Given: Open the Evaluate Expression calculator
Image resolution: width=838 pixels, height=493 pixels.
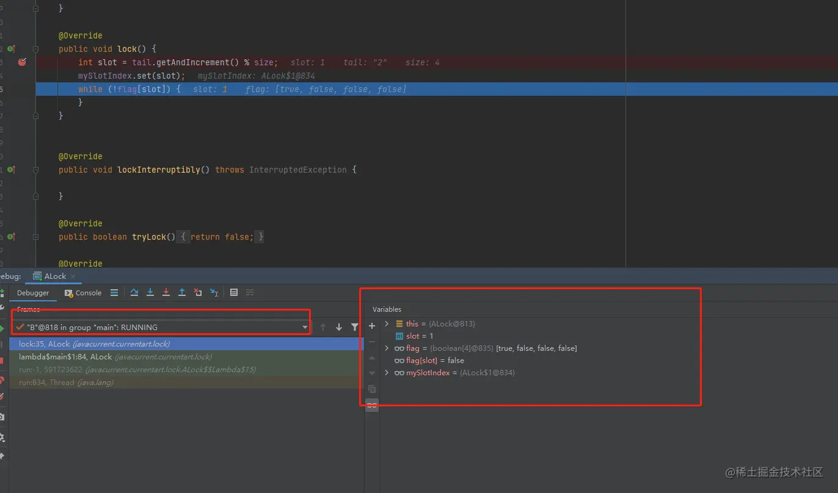Looking at the screenshot, I should pos(234,293).
